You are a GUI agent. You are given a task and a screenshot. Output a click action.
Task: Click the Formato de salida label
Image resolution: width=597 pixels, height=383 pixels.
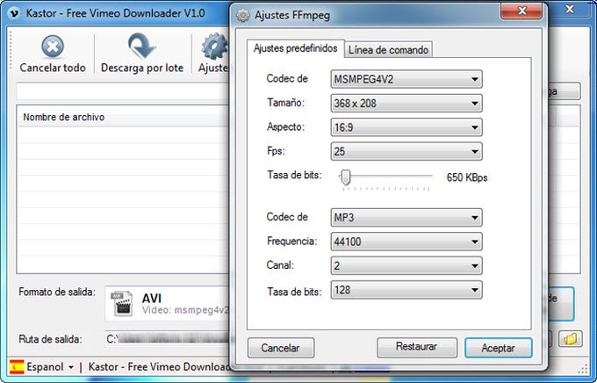click(57, 292)
